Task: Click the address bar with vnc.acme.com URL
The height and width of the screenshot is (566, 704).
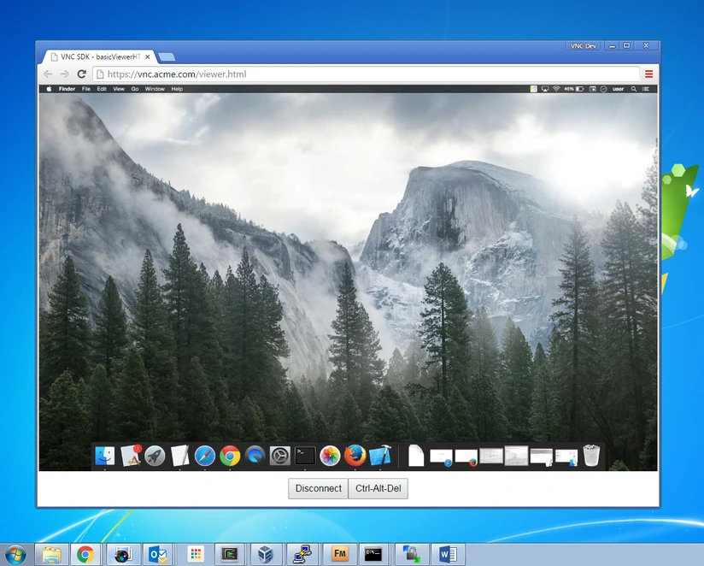Action: [x=366, y=74]
